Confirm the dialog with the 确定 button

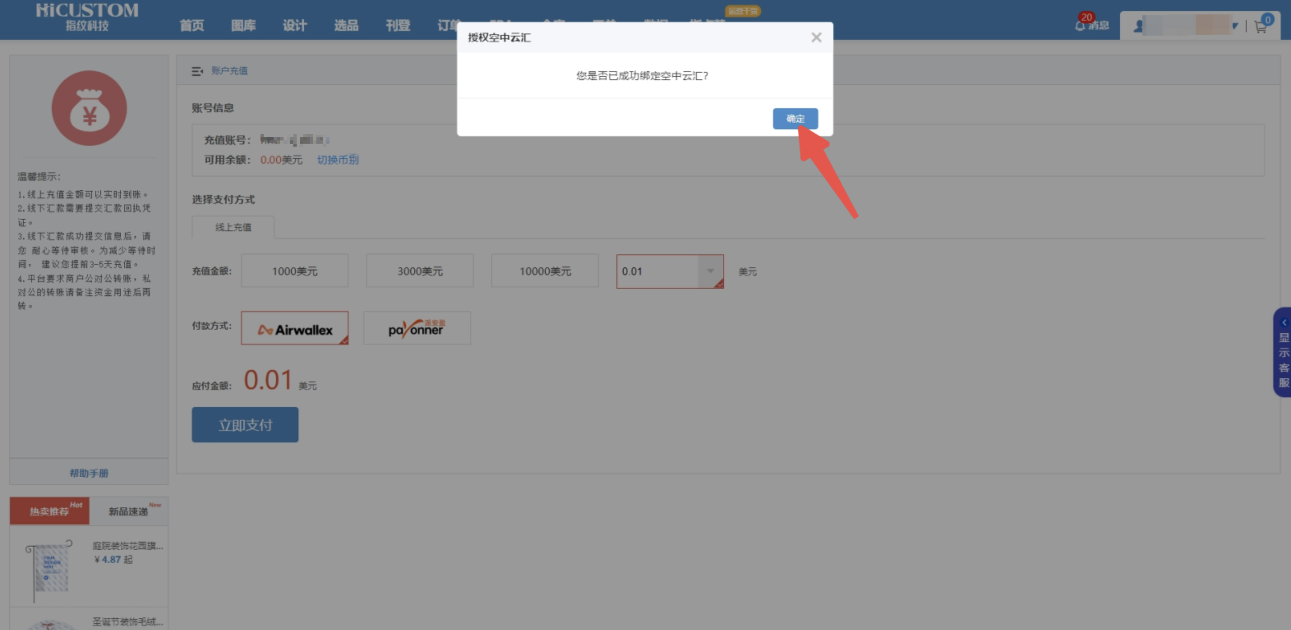click(795, 119)
